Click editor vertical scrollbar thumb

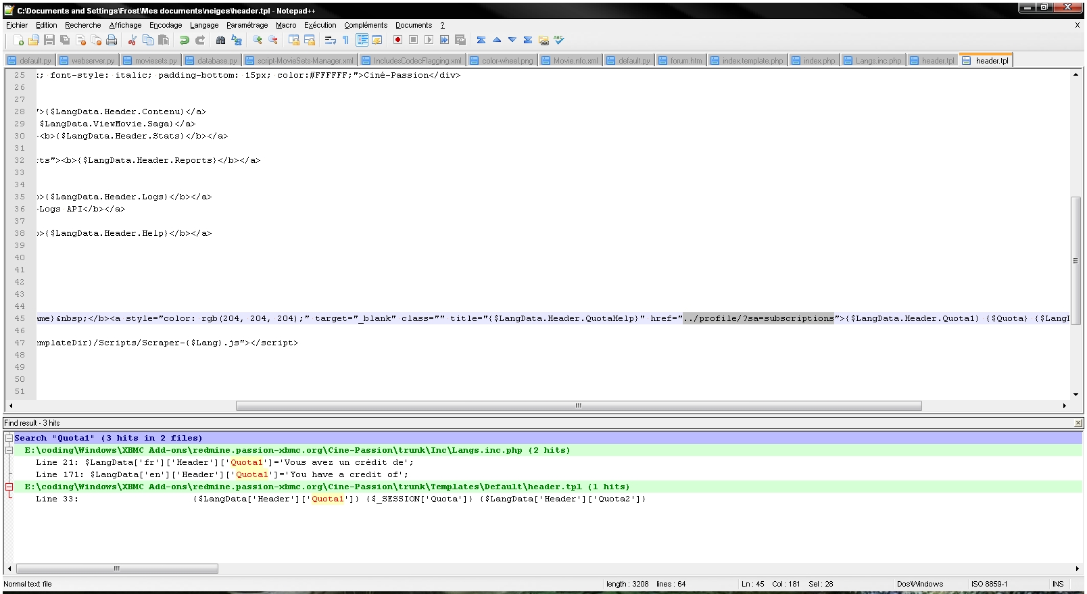coord(1076,260)
